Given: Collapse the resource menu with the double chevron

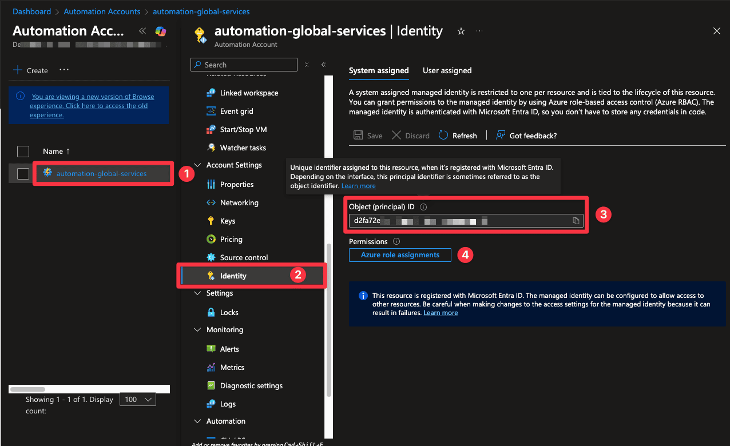Looking at the screenshot, I should tap(323, 65).
